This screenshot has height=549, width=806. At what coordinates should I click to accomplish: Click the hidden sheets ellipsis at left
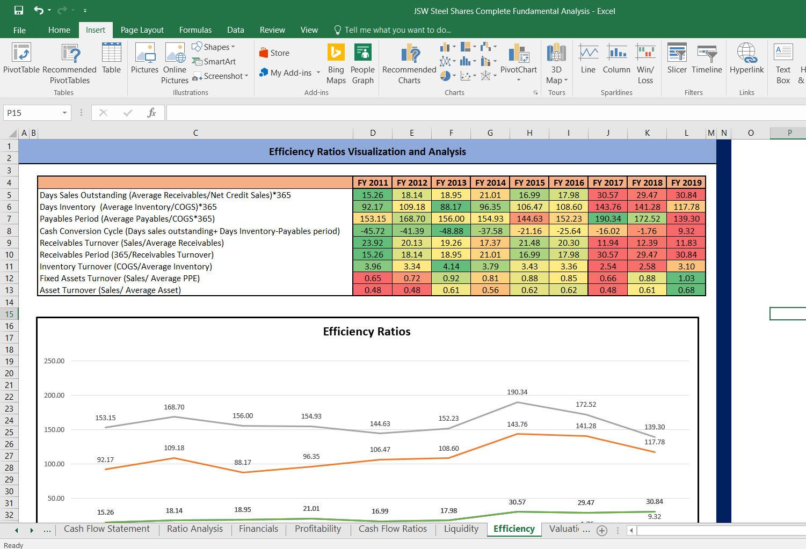[47, 530]
